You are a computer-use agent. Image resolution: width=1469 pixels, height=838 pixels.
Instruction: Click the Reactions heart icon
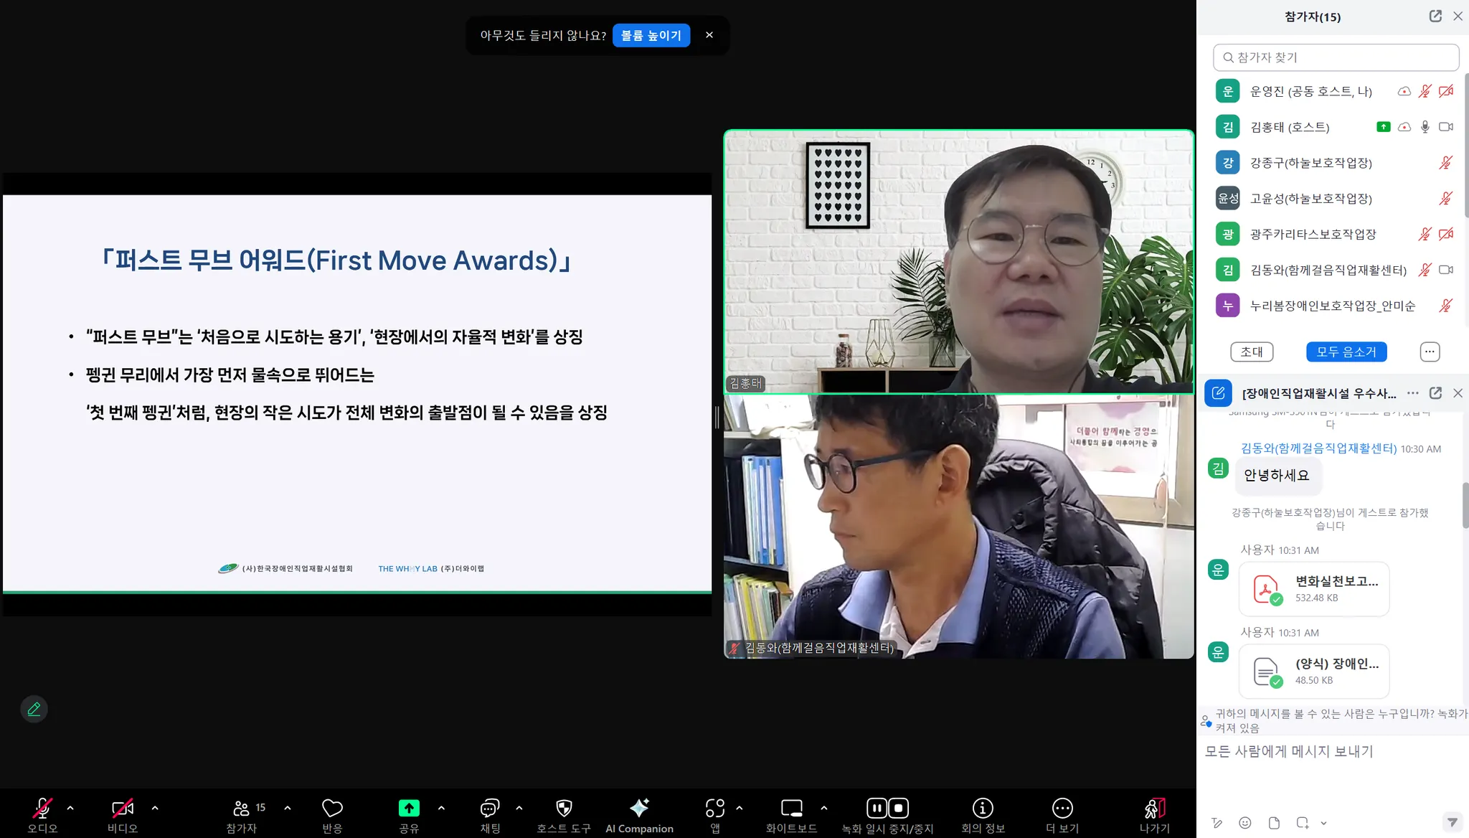tap(332, 809)
